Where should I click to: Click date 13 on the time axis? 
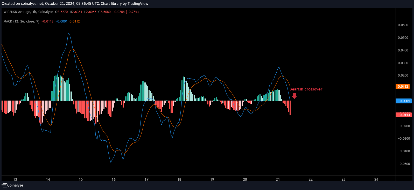(15, 179)
